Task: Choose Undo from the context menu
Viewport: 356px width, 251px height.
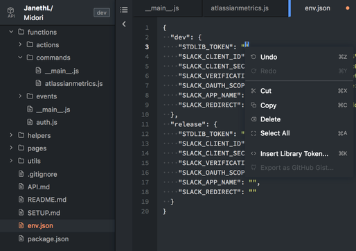Action: coord(299,57)
